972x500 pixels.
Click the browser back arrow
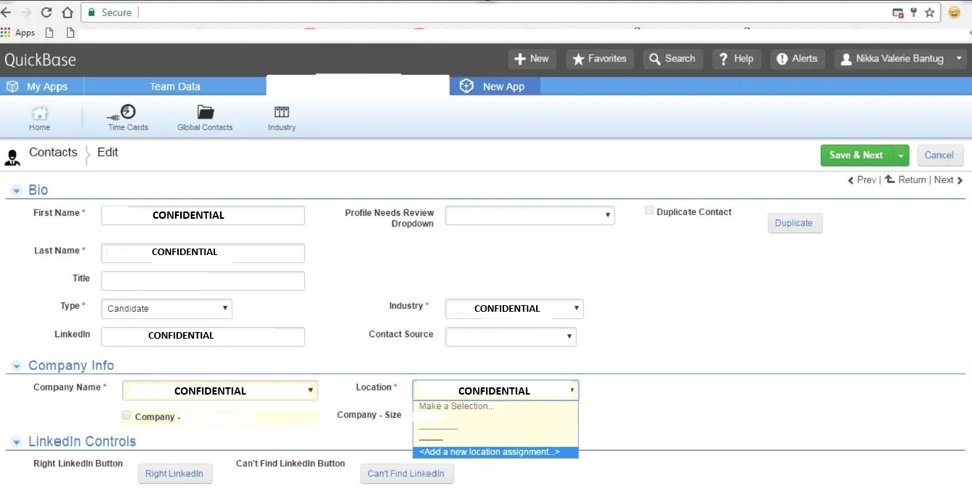point(6,12)
